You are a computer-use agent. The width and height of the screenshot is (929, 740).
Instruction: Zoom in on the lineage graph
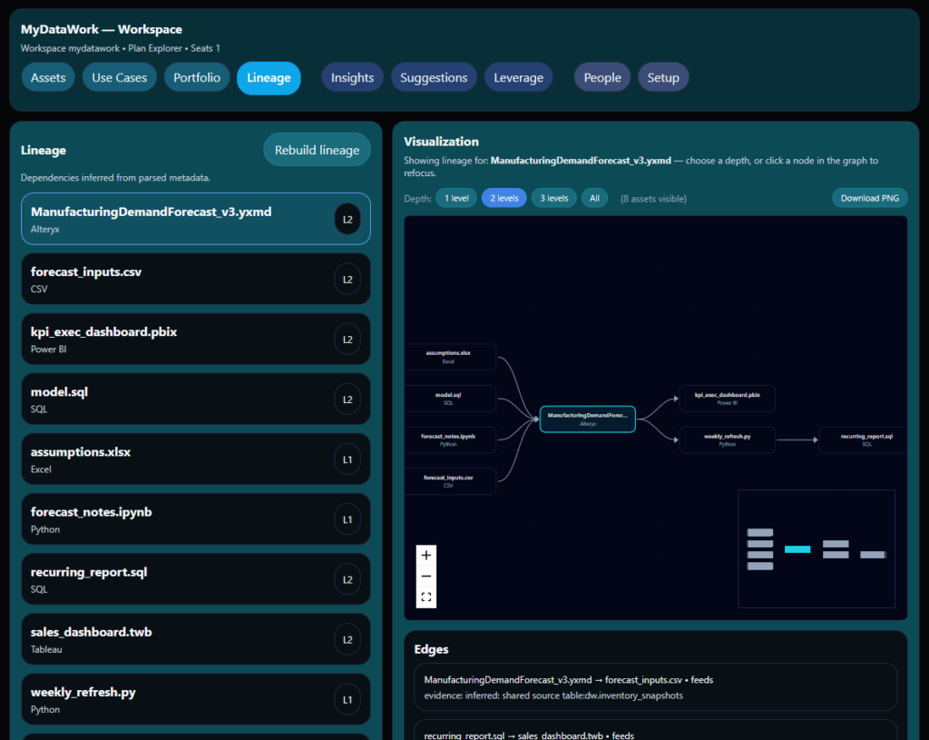click(426, 556)
